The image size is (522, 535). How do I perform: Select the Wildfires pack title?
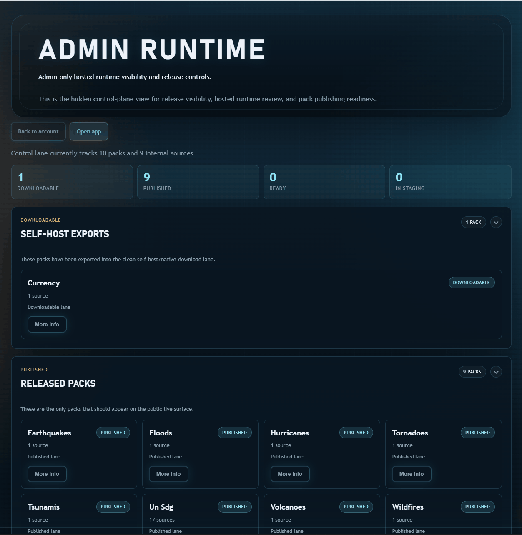tap(408, 507)
